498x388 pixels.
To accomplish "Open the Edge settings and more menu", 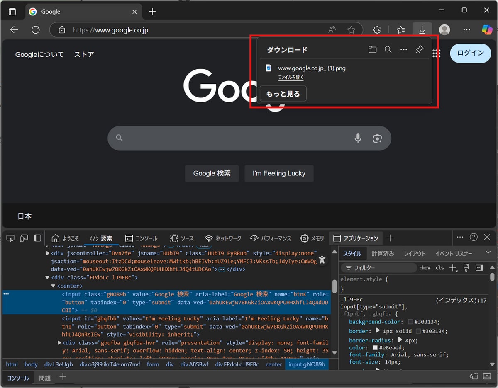I will point(466,30).
